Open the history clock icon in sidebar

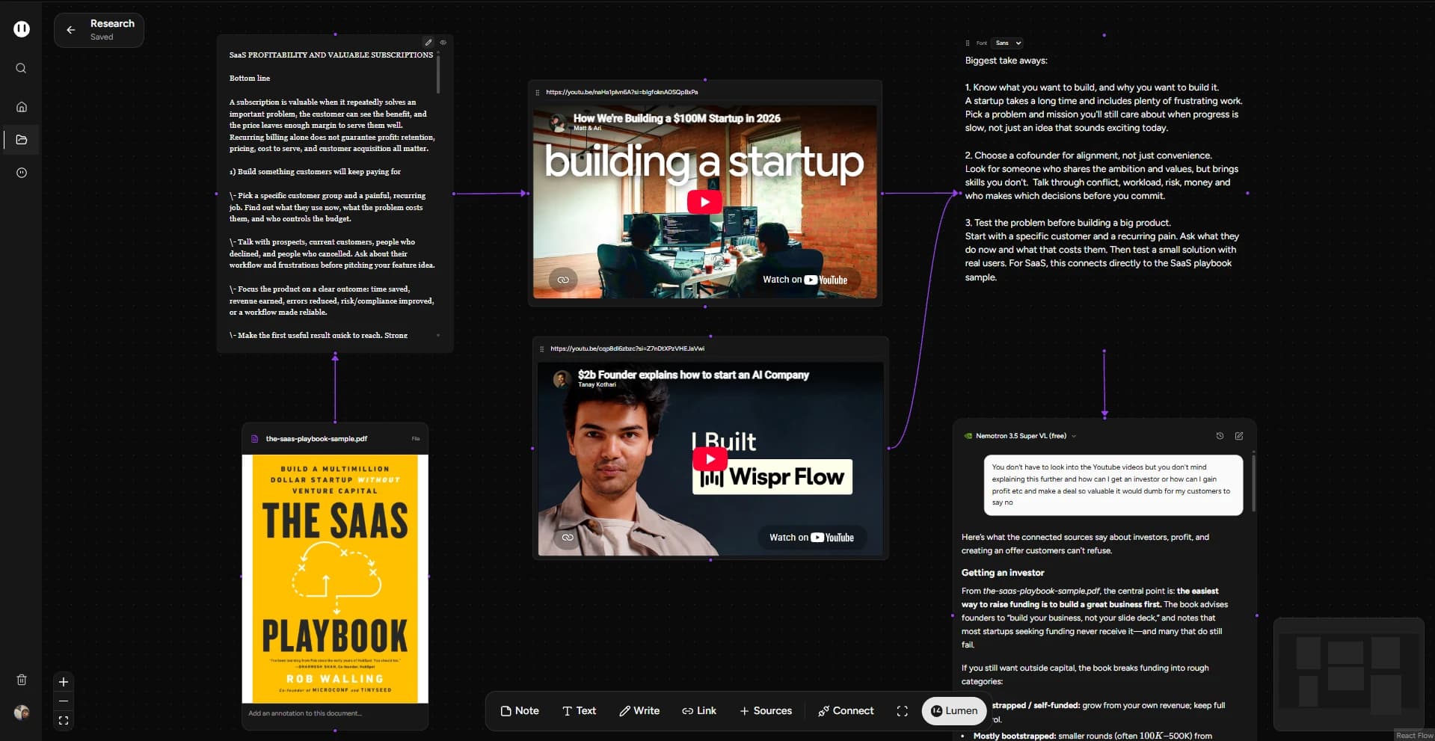[x=22, y=173]
